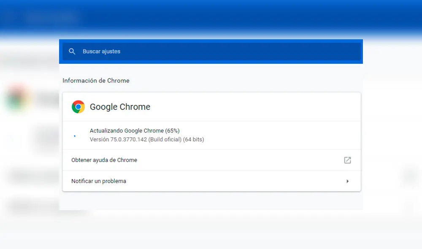
Task: Click the Google Chrome title text
Action: point(120,107)
